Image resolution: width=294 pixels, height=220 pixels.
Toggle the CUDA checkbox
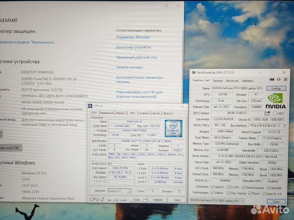click(229, 187)
